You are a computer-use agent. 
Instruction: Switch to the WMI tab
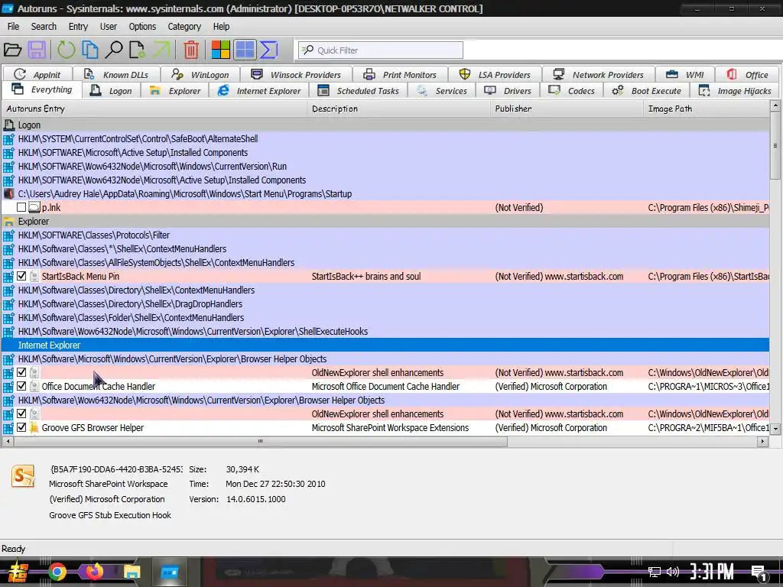pos(684,74)
